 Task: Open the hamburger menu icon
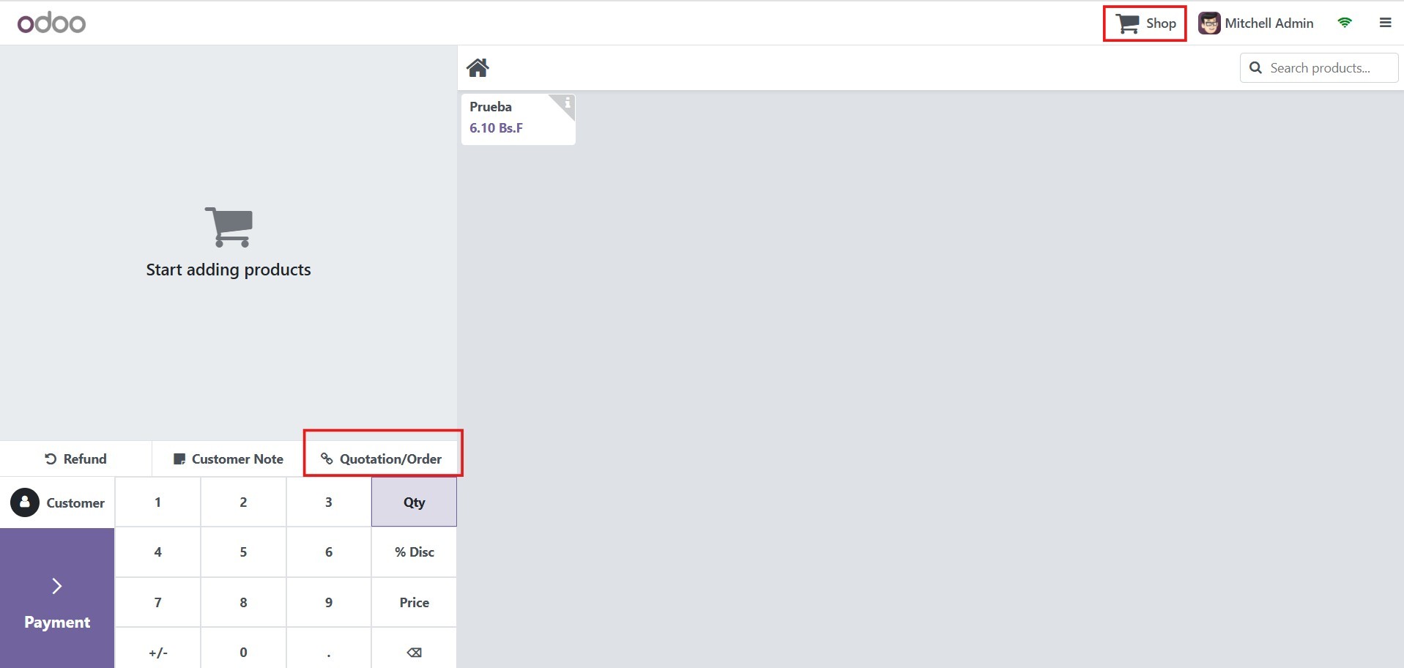click(1385, 23)
